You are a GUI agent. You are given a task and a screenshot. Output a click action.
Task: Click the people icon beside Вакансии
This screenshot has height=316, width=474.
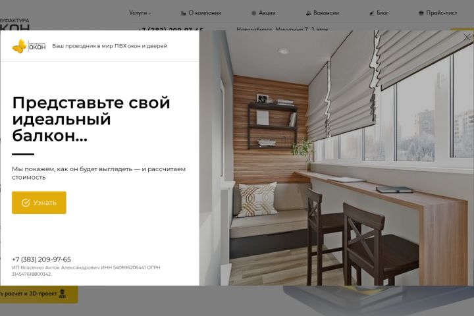click(x=308, y=13)
